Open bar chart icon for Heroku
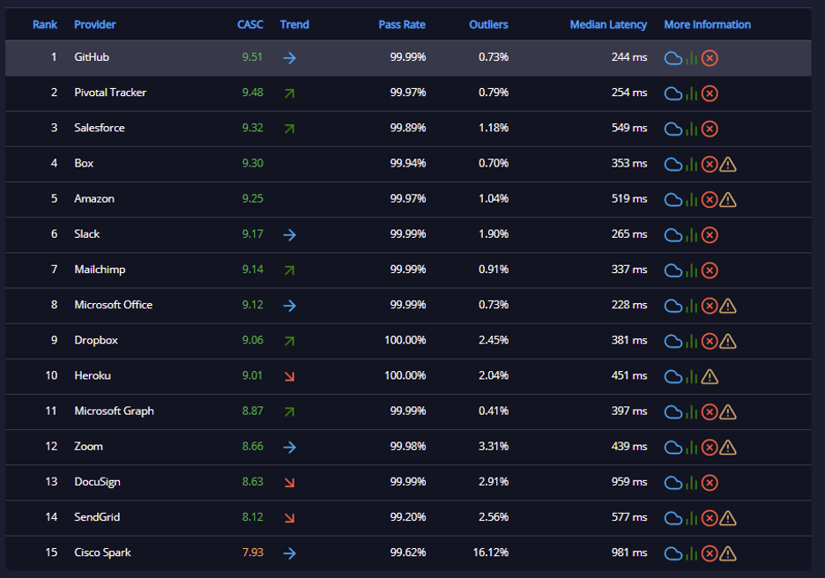Viewport: 825px width, 578px height. click(691, 376)
